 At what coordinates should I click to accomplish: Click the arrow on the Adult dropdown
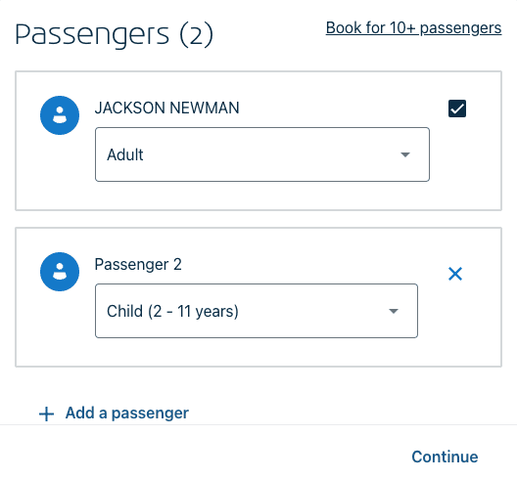point(405,154)
